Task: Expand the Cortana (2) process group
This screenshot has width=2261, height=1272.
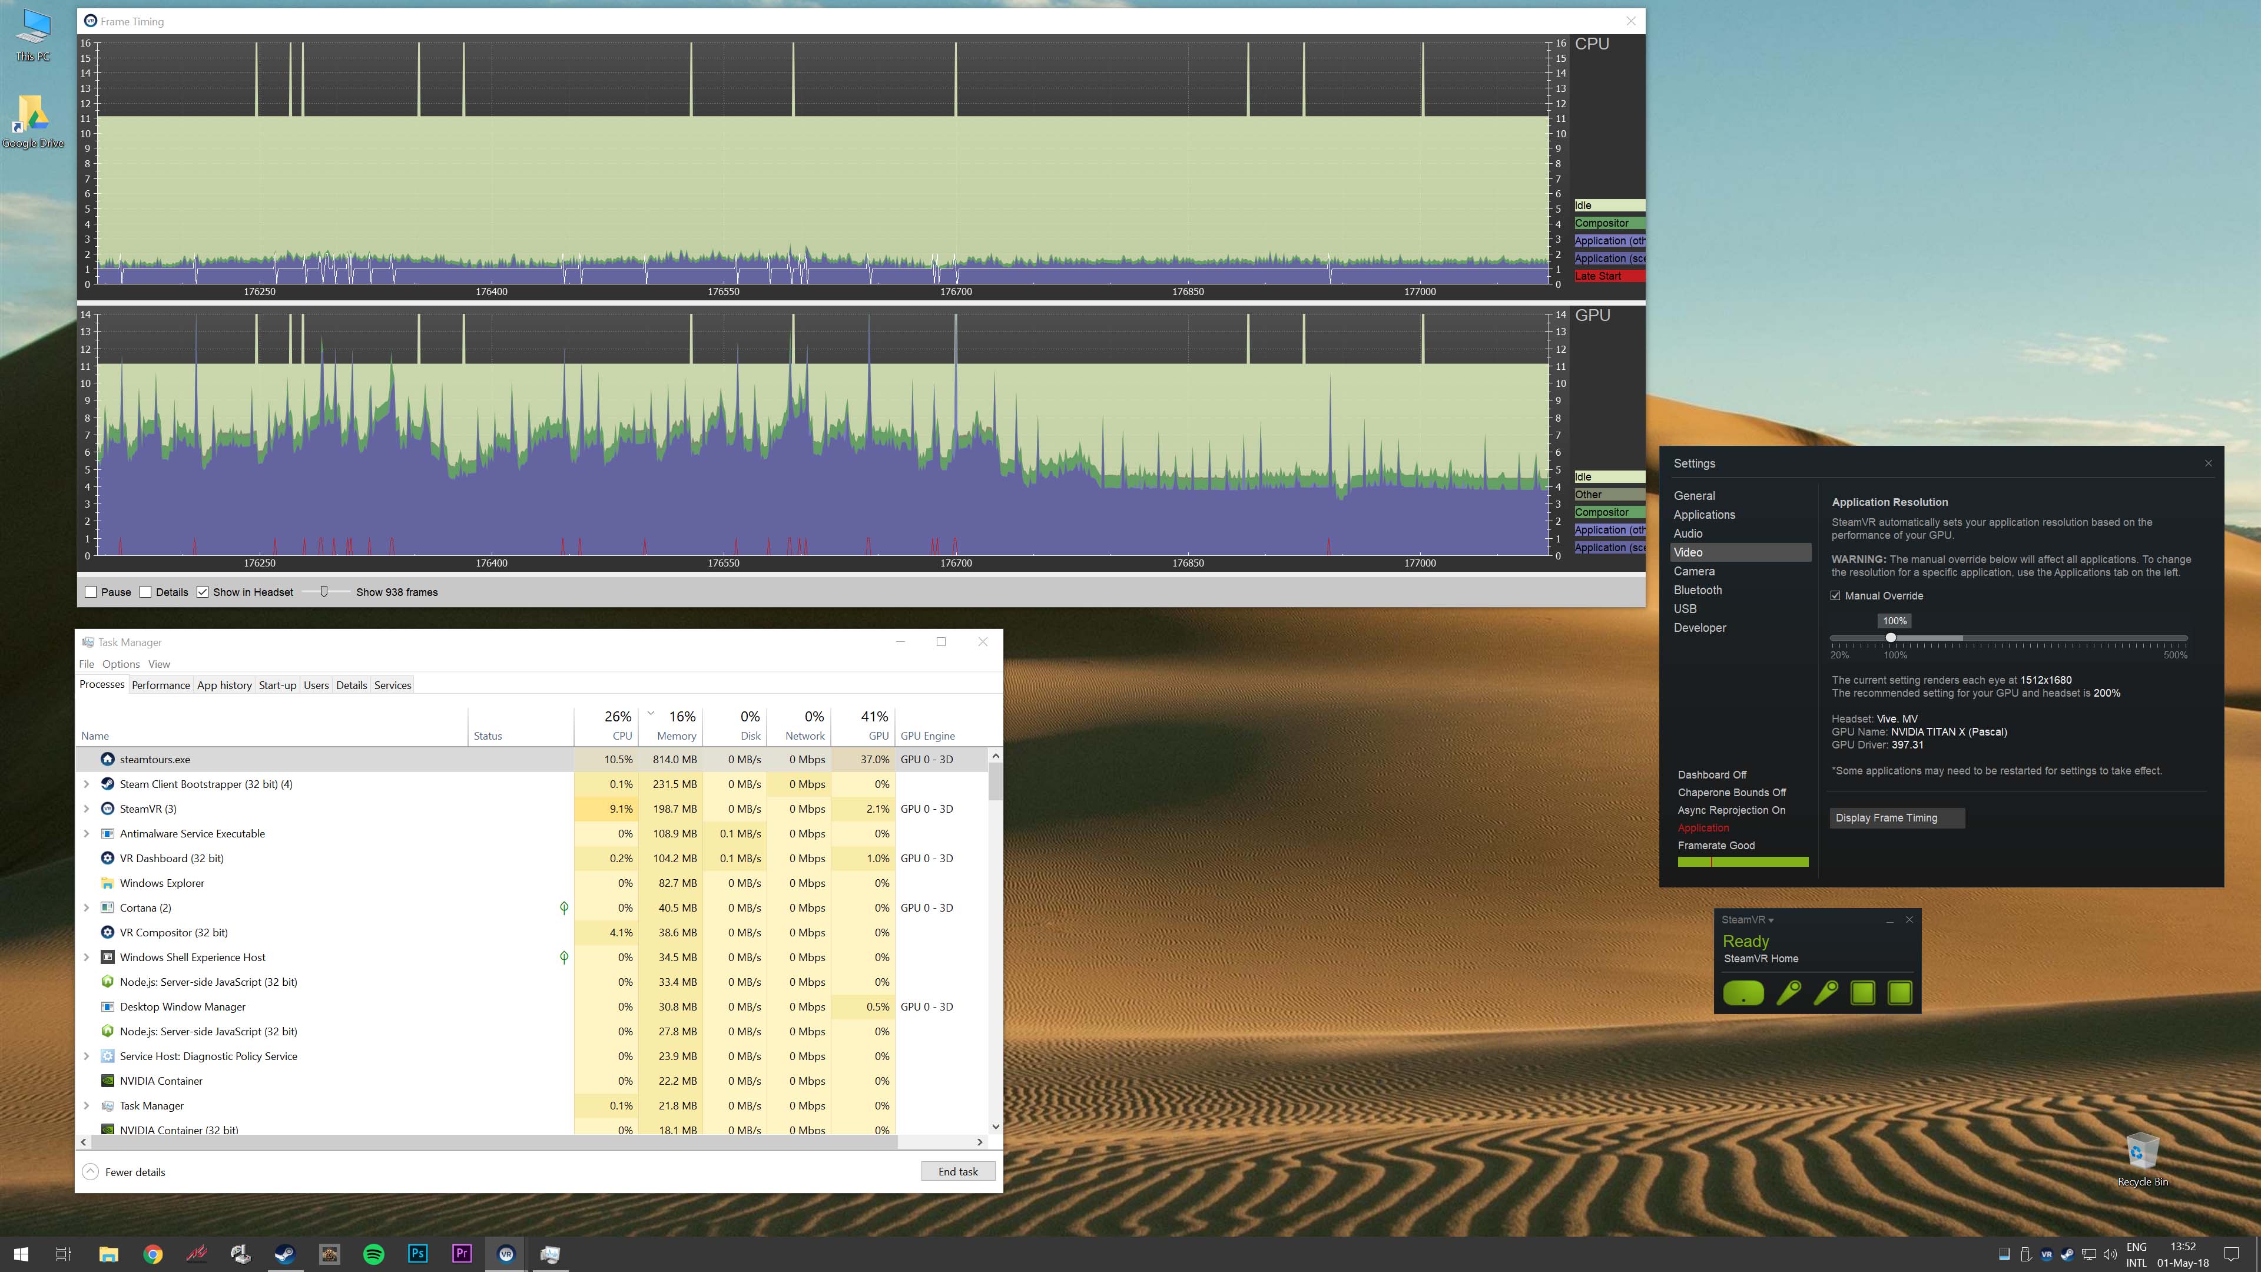Action: coord(86,907)
